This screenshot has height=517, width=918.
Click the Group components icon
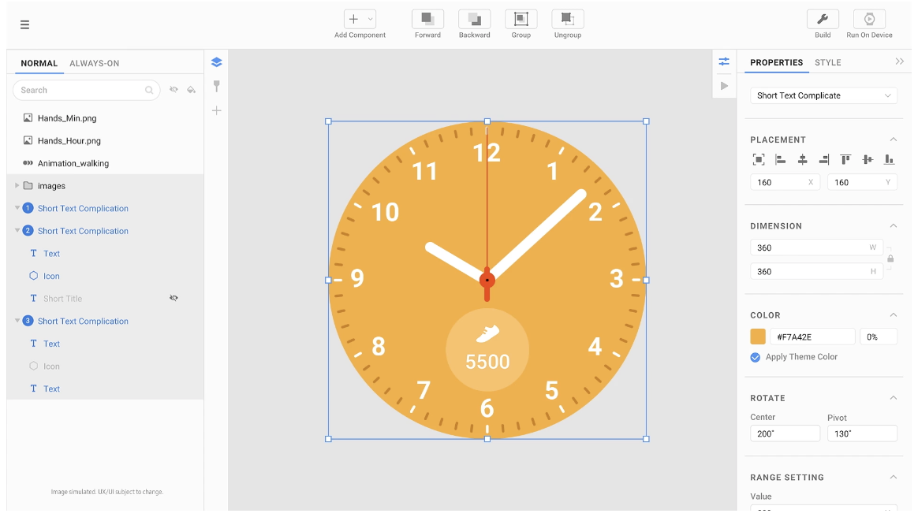(x=521, y=20)
